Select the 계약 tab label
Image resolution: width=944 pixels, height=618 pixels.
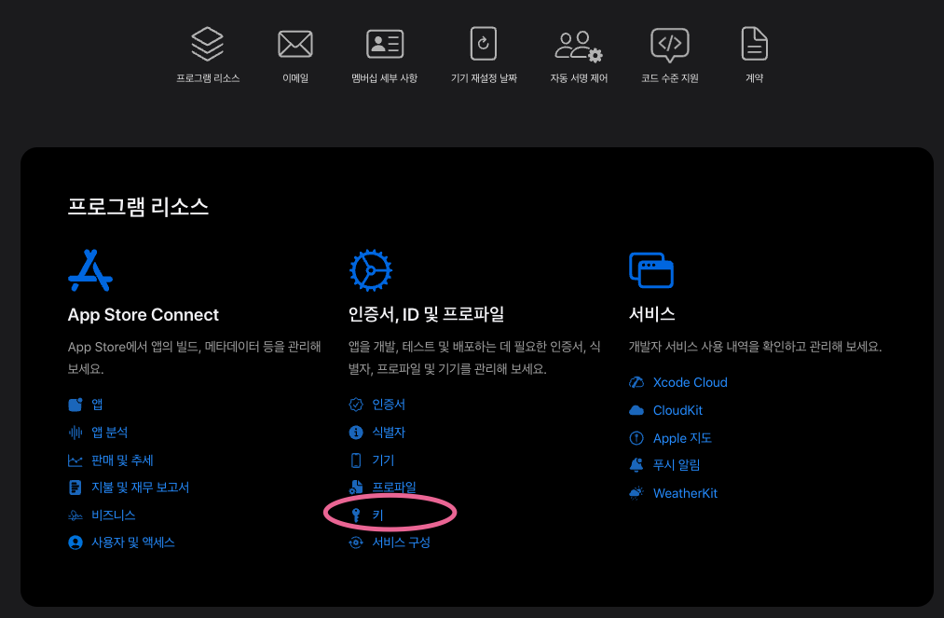point(754,78)
